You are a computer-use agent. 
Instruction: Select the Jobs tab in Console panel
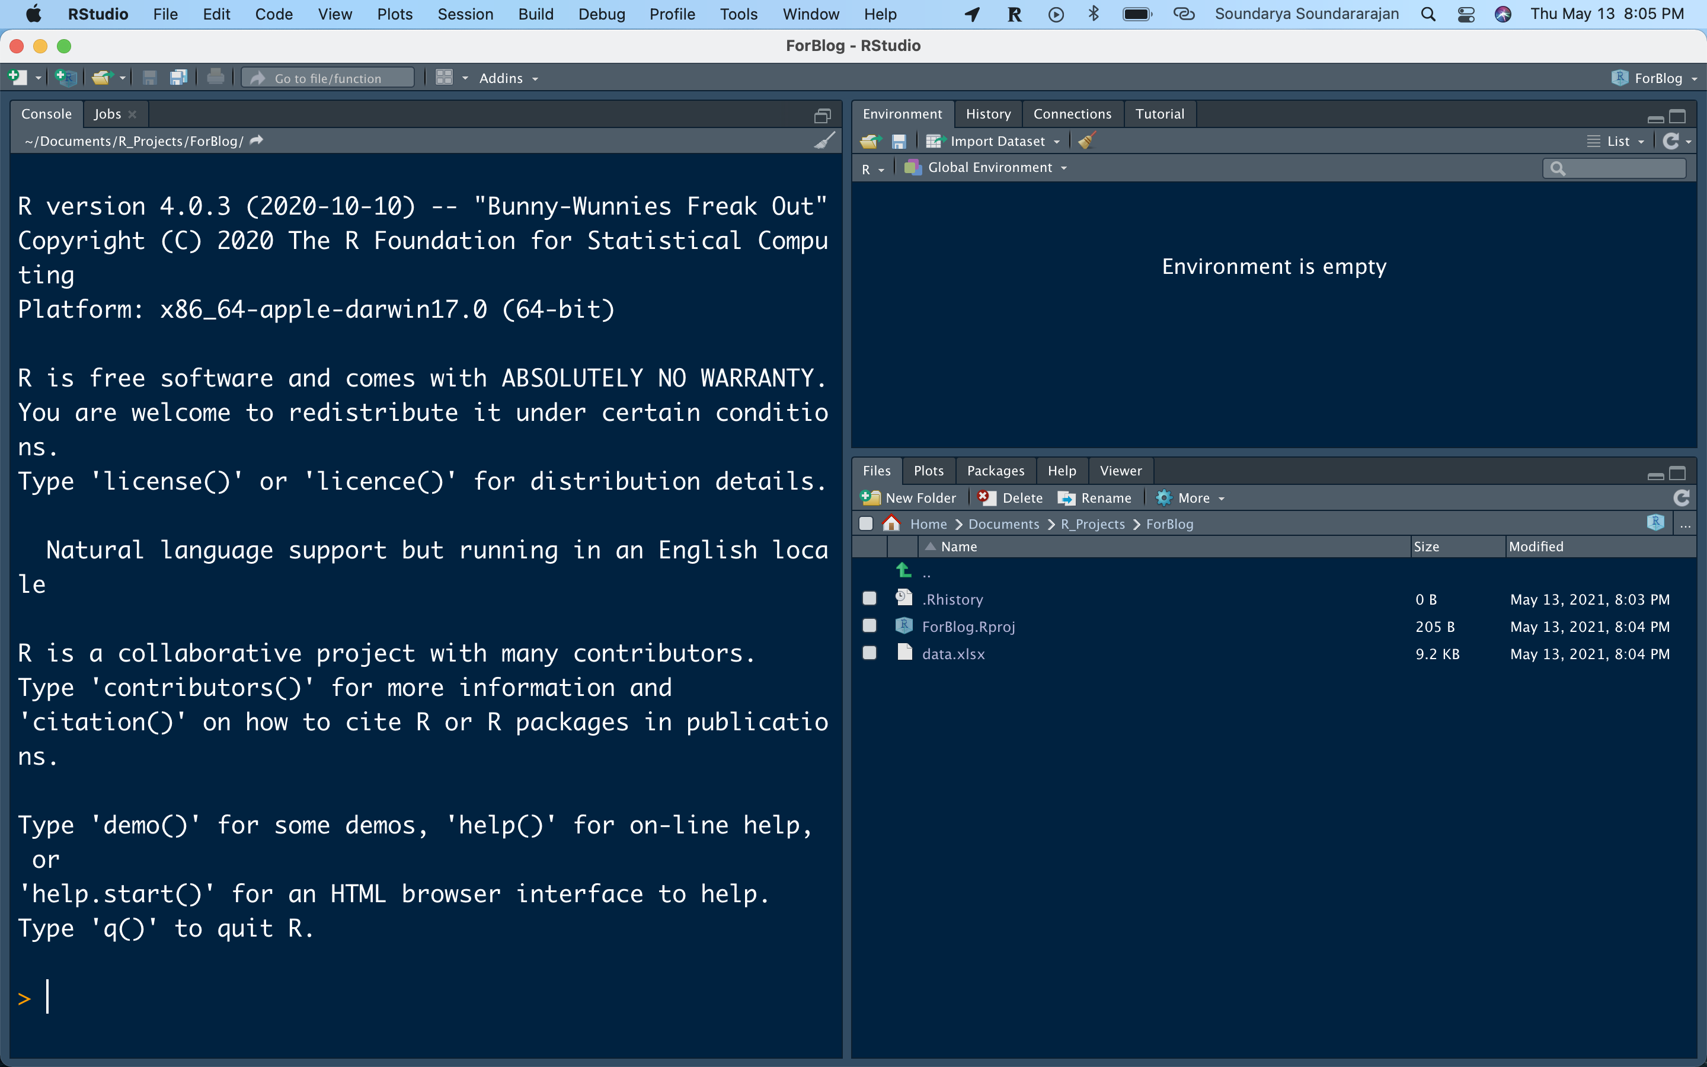106,112
